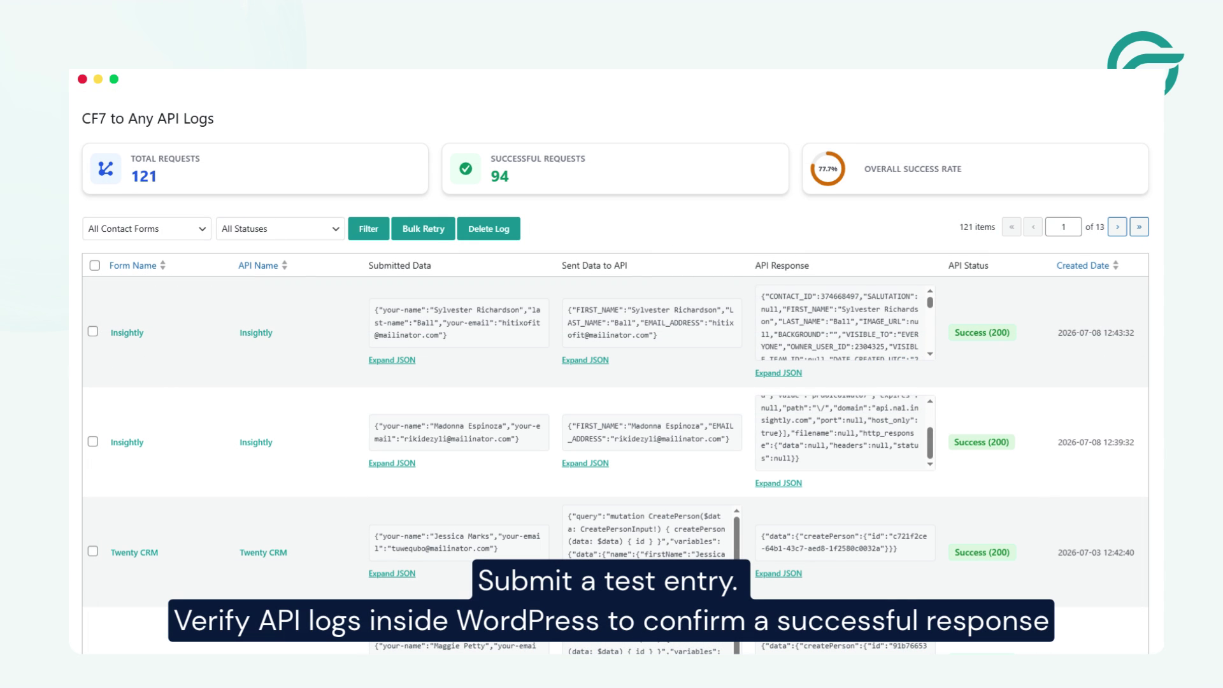Viewport: 1223px width, 688px height.
Task: Click the yellow window minimize dot
Action: [x=98, y=79]
